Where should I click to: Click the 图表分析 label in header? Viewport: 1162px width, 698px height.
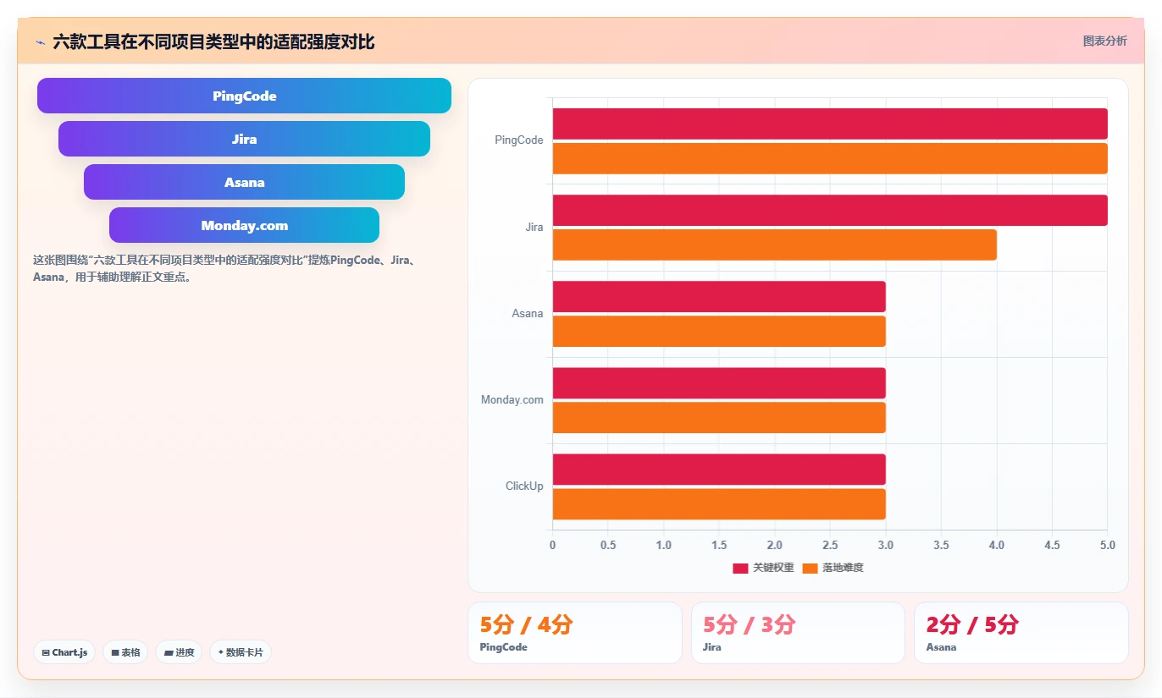click(x=1105, y=41)
